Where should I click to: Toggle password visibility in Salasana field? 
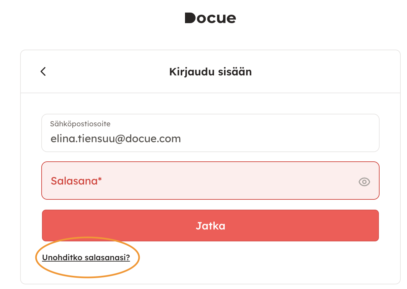click(364, 182)
